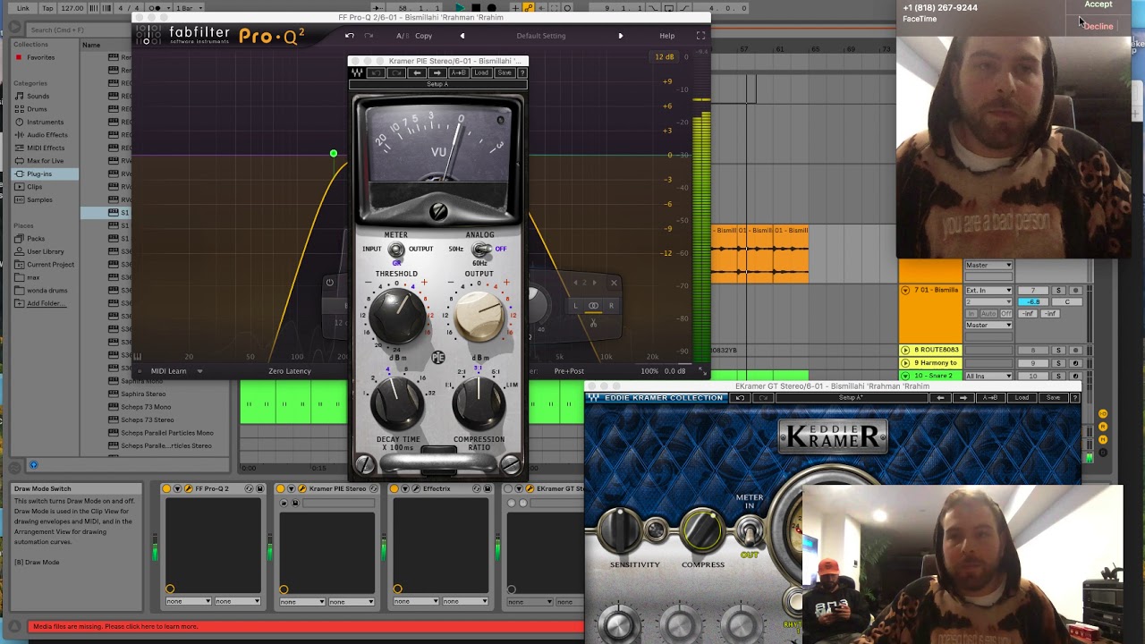Select Drums category in browser

[37, 109]
